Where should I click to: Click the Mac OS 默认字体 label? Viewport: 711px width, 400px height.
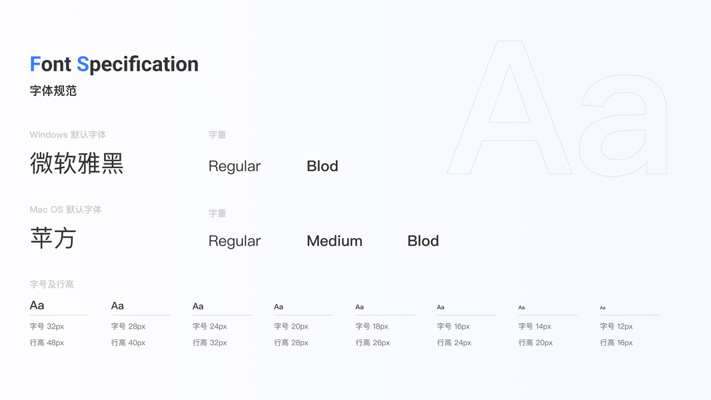pyautogui.click(x=65, y=209)
